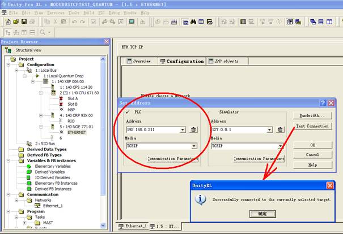Select ETHERNET node in project tree
343x234 pixels.
pos(77,131)
